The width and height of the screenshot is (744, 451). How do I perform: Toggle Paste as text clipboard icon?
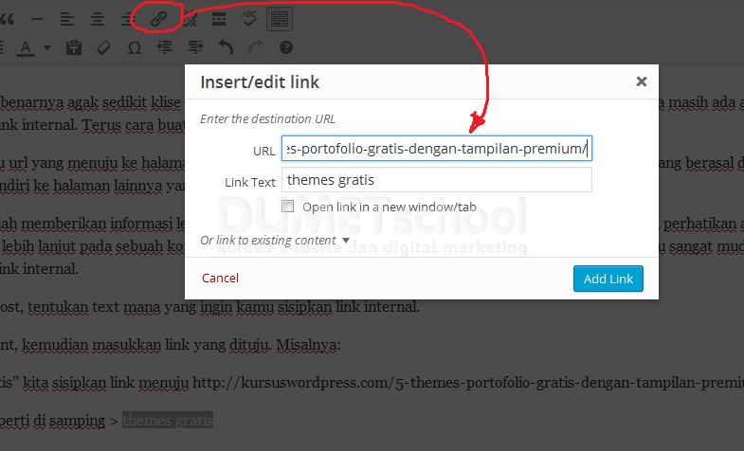74,48
